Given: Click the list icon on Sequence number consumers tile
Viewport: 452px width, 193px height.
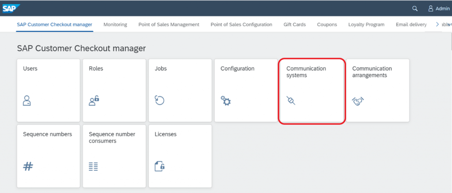Looking at the screenshot, I should point(94,167).
